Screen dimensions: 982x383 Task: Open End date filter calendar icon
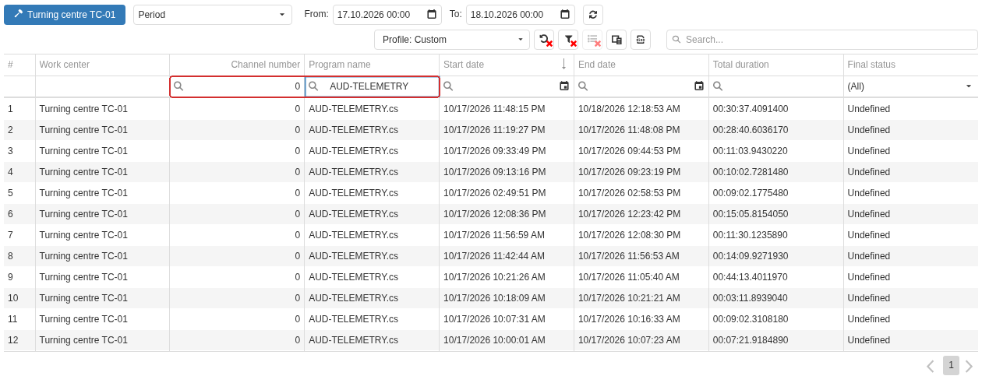[x=699, y=86]
